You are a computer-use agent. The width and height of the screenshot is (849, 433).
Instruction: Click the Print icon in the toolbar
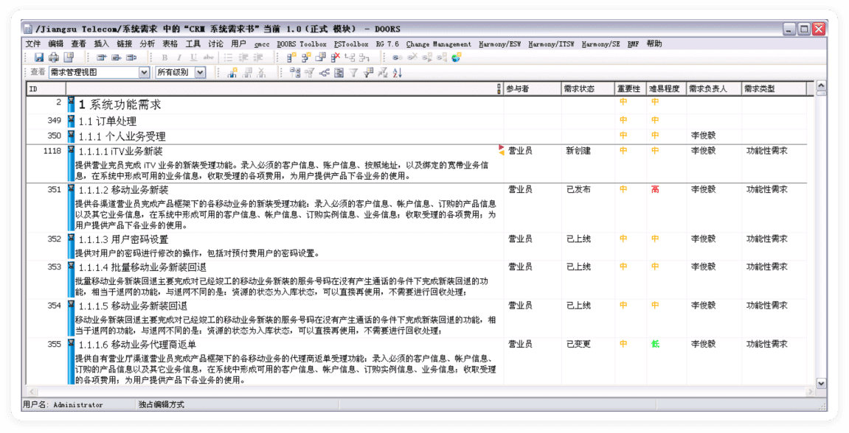coord(54,57)
